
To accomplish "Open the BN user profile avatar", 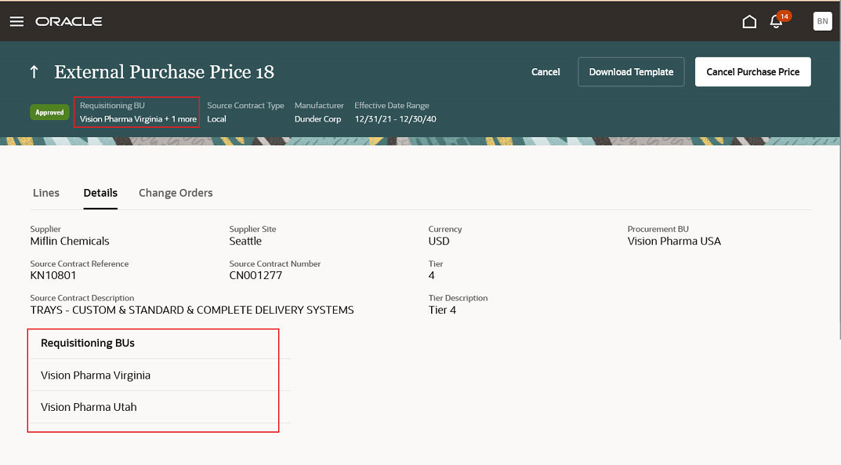I will 822,21.
